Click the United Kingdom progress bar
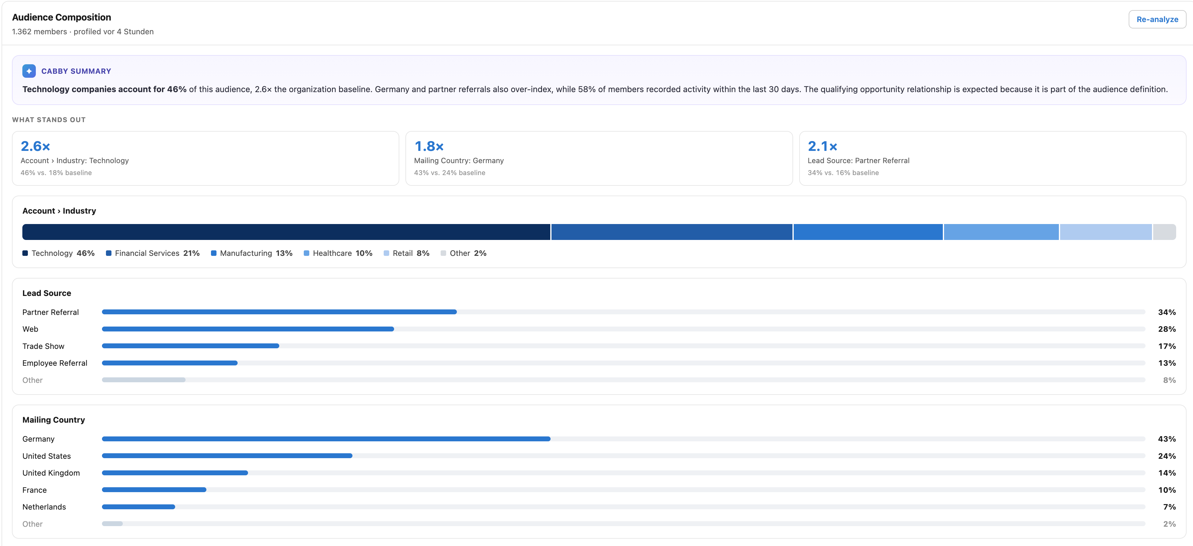 point(623,473)
